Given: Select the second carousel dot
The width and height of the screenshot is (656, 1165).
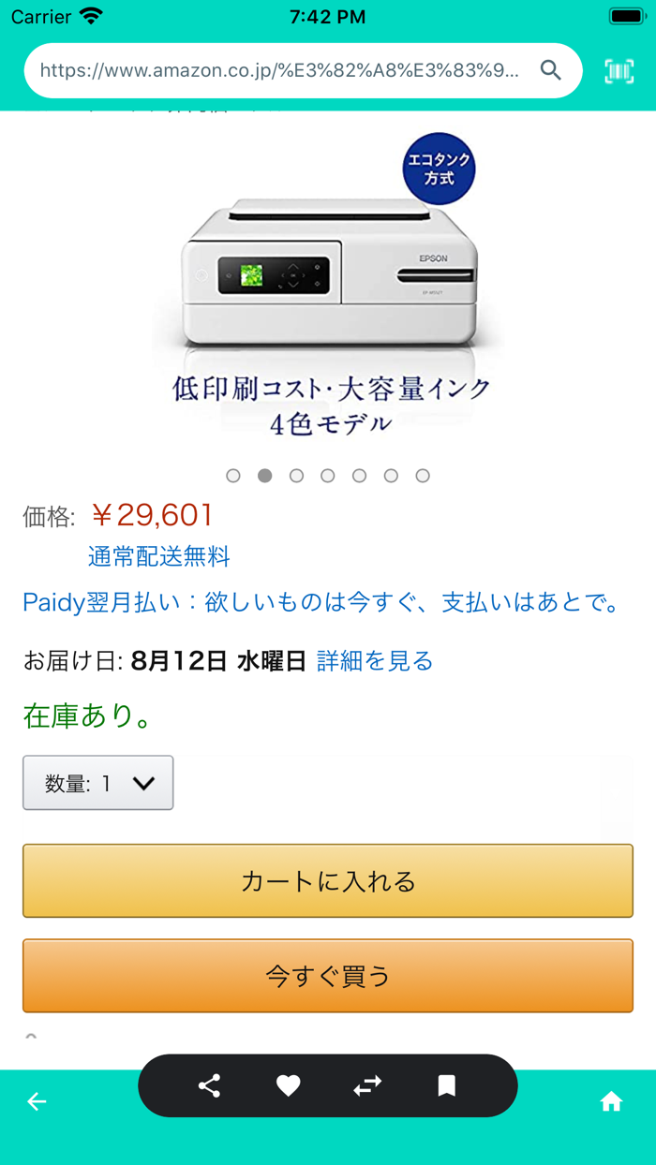Looking at the screenshot, I should click(x=265, y=476).
